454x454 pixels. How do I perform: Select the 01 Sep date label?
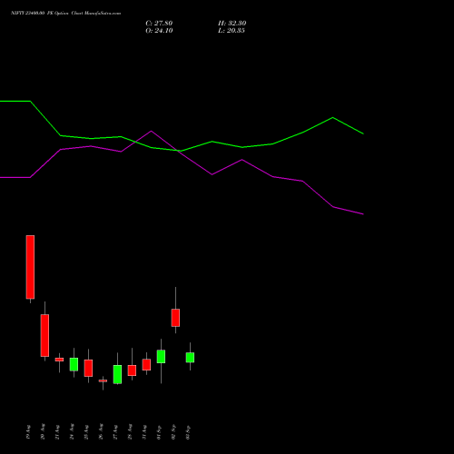click(159, 432)
